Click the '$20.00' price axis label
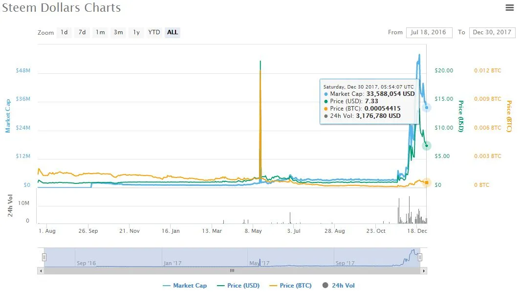Screen dimensions: 520x292 (444, 70)
